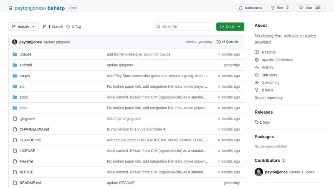Image resolution: width=334 pixels, height=188 pixels.
Task: Click the NOTICE file icon
Action: [15, 172]
